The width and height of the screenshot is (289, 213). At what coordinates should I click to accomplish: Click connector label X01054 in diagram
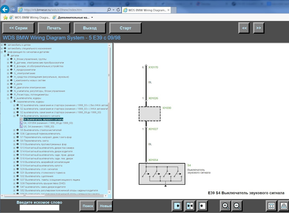[x=153, y=160]
